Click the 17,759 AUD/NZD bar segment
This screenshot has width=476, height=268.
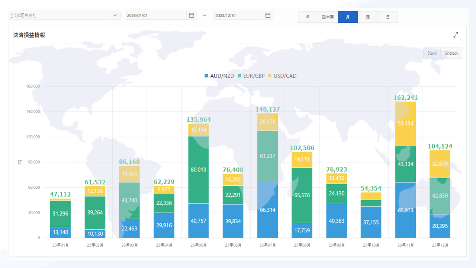coord(302,230)
